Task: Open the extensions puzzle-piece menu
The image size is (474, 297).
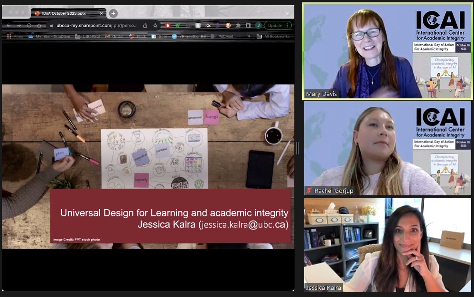Action: 238,26
